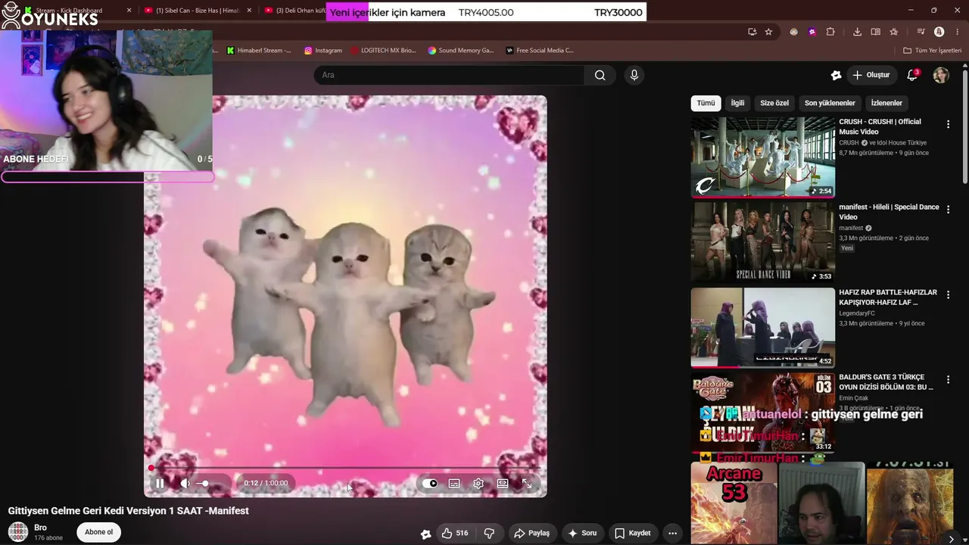Open the Sound Memory Ga... bookmark
The image size is (969, 545).
click(x=460, y=51)
